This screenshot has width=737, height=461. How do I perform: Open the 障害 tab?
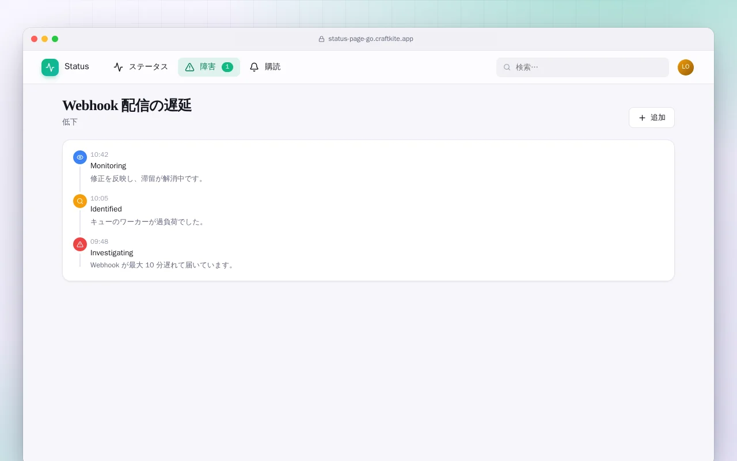click(x=209, y=67)
